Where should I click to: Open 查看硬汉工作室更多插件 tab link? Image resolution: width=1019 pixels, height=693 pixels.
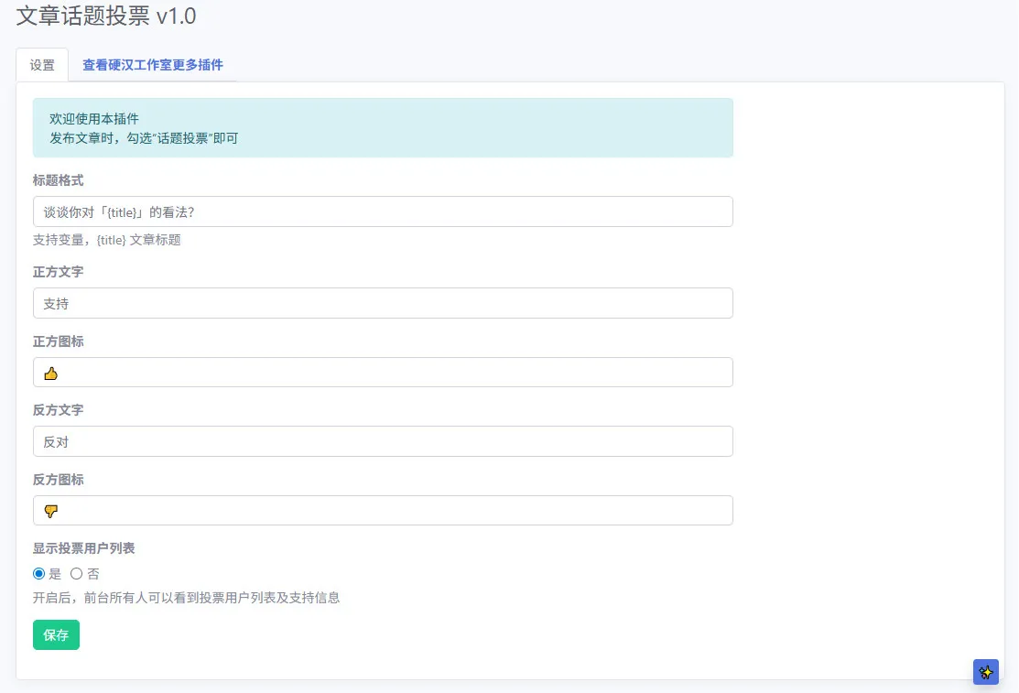tap(153, 65)
